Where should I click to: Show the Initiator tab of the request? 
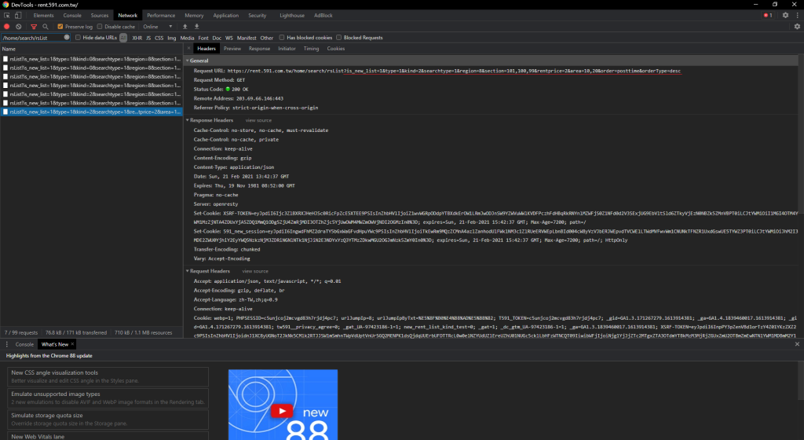pyautogui.click(x=287, y=49)
